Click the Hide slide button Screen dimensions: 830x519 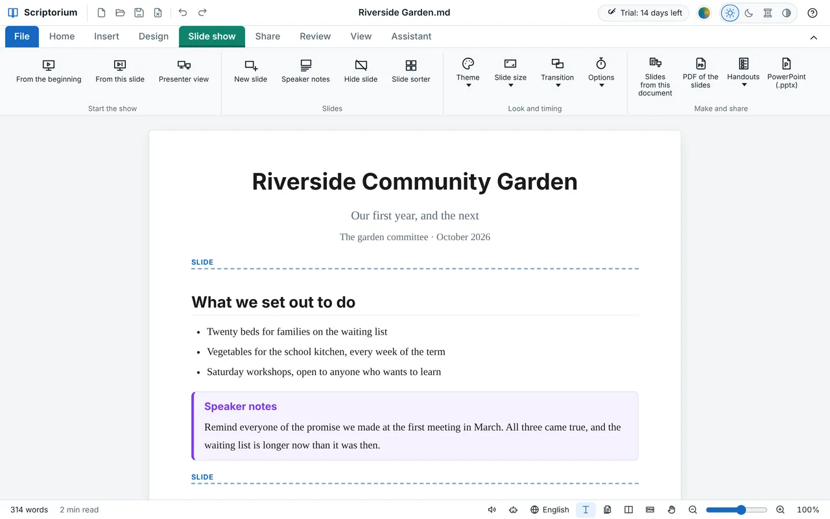point(361,71)
